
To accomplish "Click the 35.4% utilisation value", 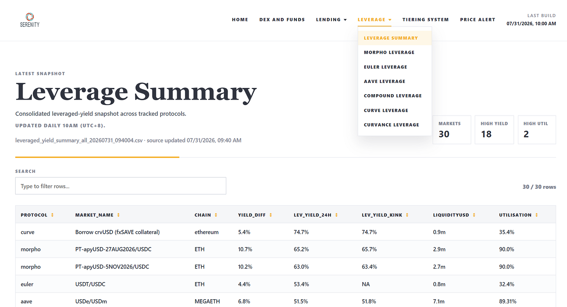I will (507, 232).
